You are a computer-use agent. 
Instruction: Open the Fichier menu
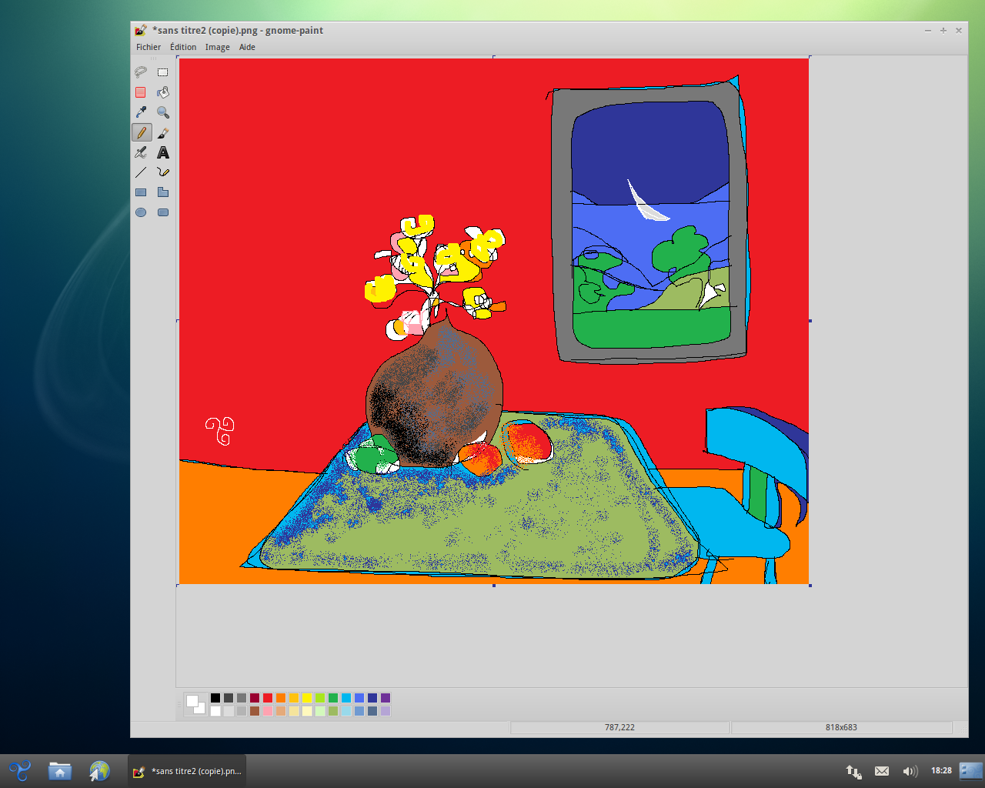(x=149, y=47)
